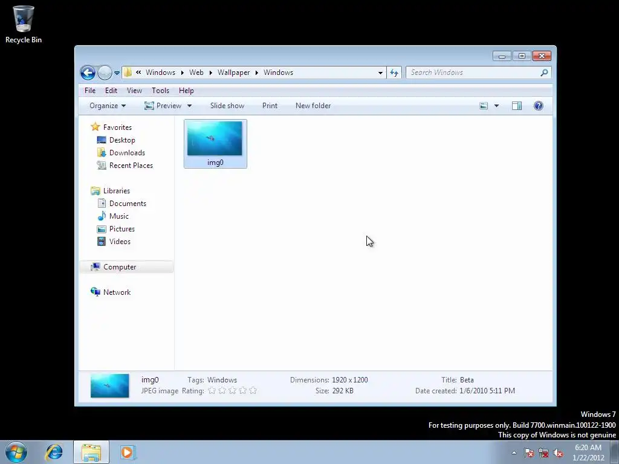
Task: Open the Start menu orb
Action: tap(16, 452)
